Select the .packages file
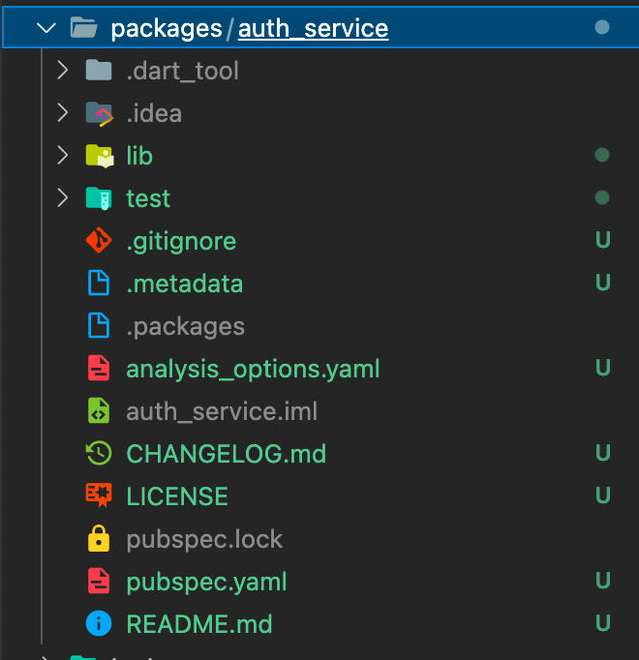 click(185, 326)
